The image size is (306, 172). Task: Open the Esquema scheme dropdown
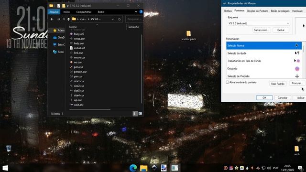point(259,23)
